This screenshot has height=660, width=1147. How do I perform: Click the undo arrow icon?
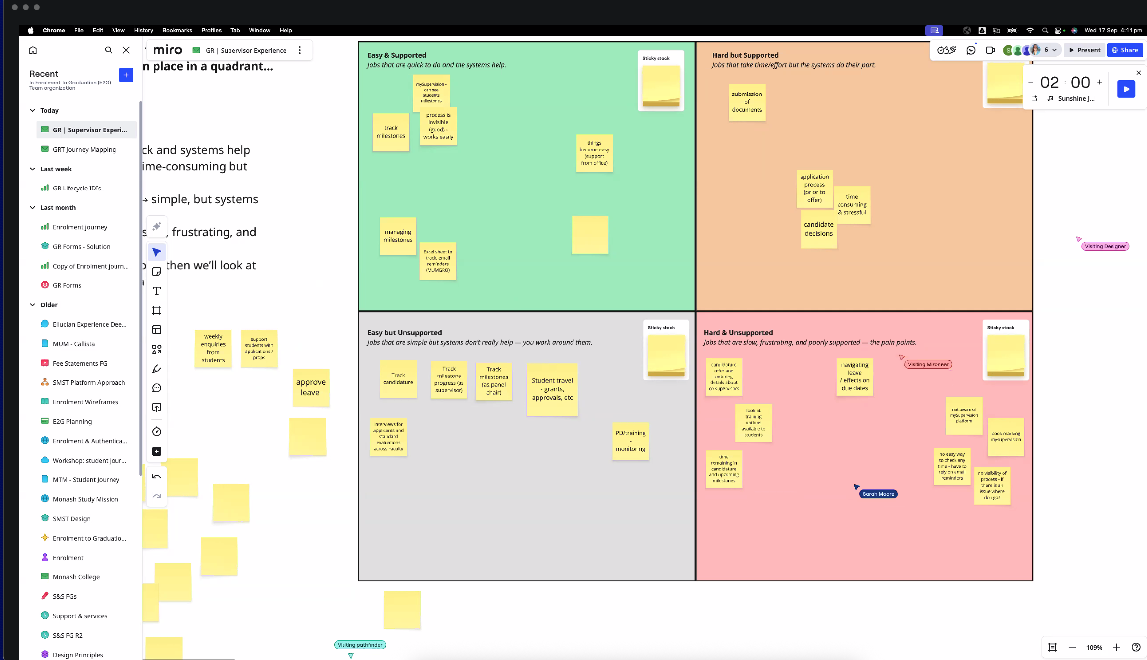[157, 476]
